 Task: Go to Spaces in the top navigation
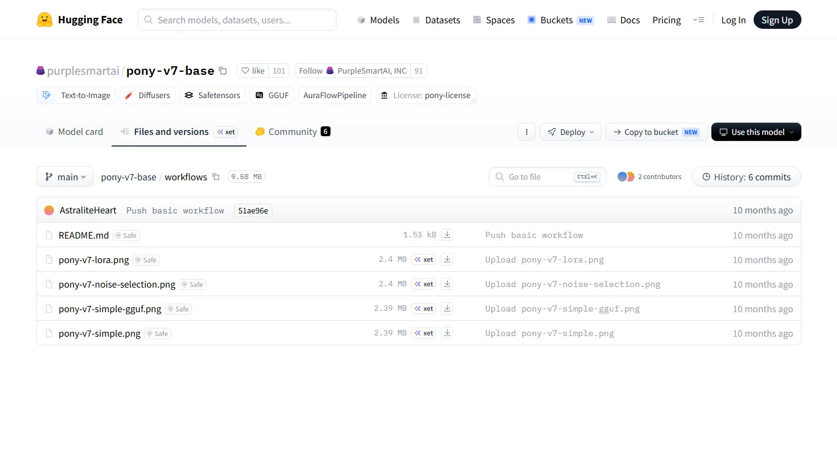(x=494, y=20)
